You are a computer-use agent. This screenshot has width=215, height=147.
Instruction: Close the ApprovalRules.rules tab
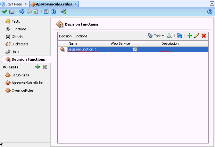(76, 4)
